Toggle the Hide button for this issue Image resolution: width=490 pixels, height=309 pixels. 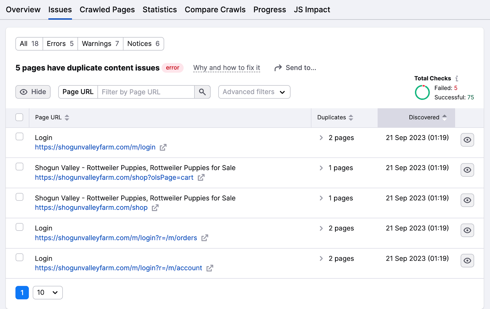coord(33,92)
